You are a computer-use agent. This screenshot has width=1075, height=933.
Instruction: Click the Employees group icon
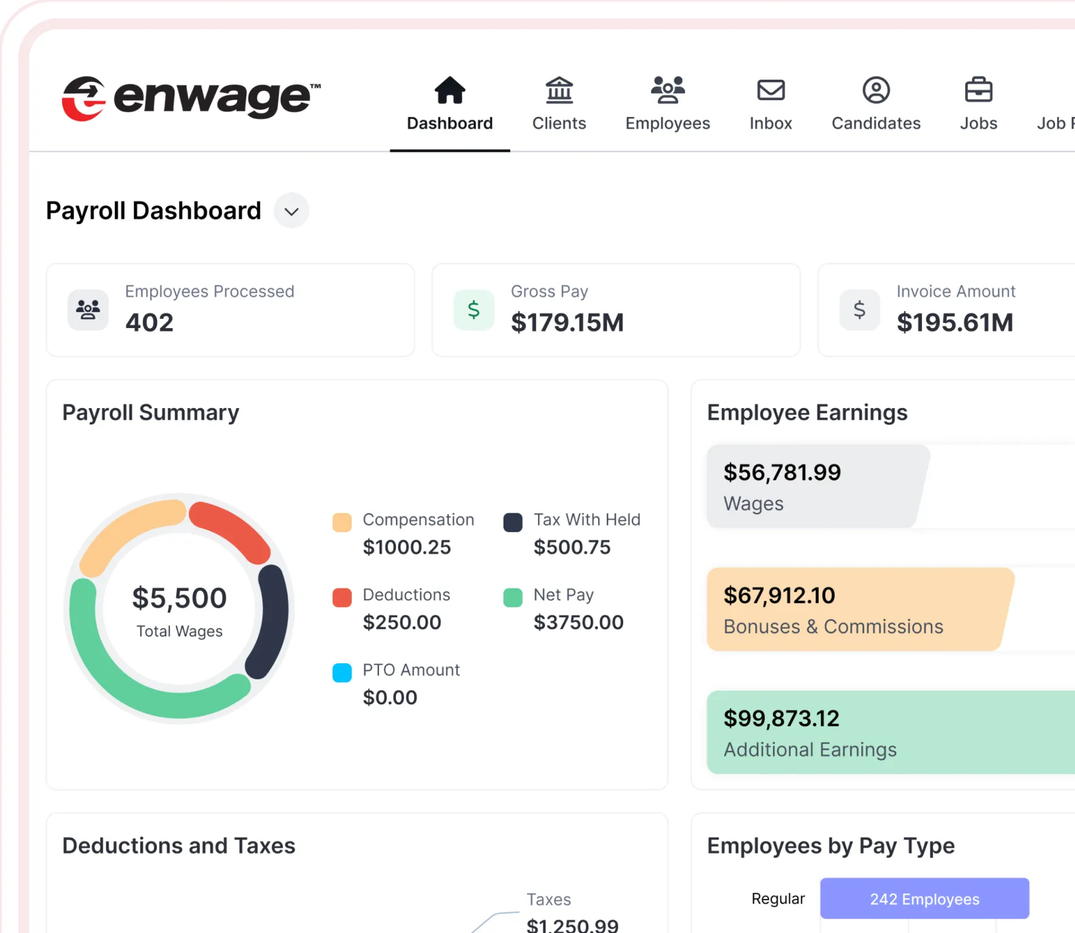click(x=667, y=91)
